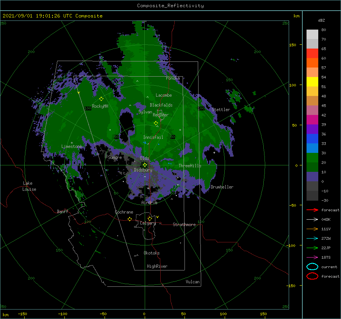Click the Olds label near radar center
The width and height of the screenshot is (341, 319).
tap(144, 158)
